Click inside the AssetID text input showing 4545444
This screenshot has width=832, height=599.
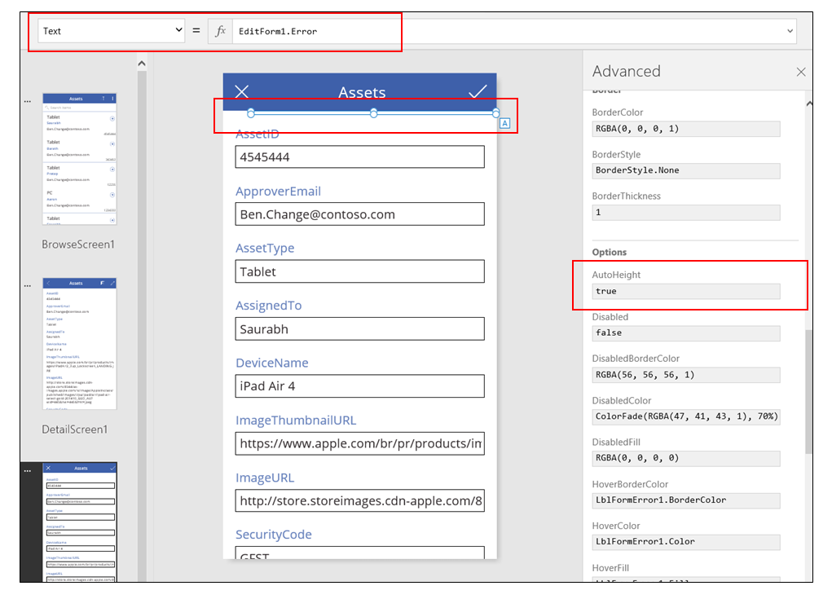(359, 156)
